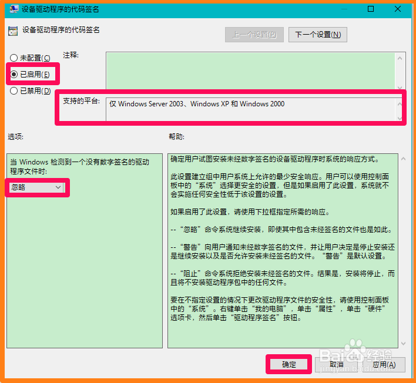The image size is (416, 383).
Task: Click the option text 当 Windows 检测到一个没有数字签名
Action: (x=79, y=166)
